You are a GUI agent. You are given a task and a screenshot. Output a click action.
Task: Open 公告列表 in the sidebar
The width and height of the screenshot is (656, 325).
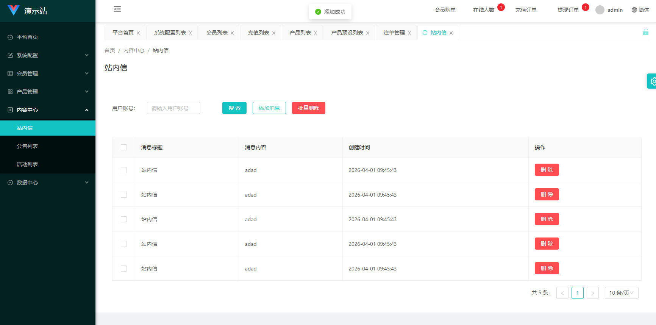(27, 146)
